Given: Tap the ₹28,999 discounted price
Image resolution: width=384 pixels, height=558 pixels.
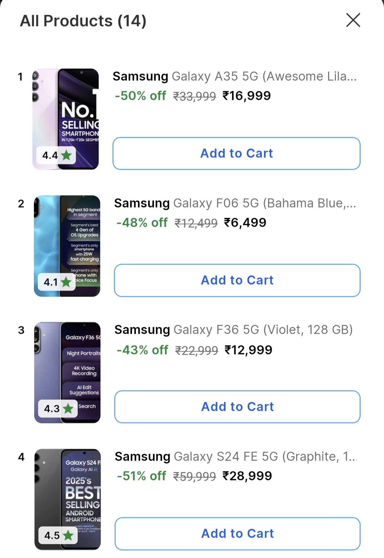Looking at the screenshot, I should (x=247, y=476).
